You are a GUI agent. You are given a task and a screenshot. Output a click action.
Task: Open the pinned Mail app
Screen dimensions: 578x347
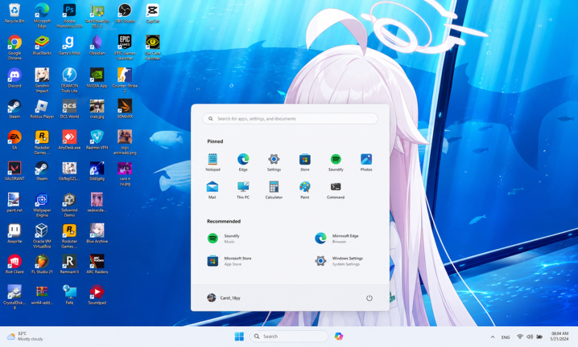pyautogui.click(x=213, y=190)
